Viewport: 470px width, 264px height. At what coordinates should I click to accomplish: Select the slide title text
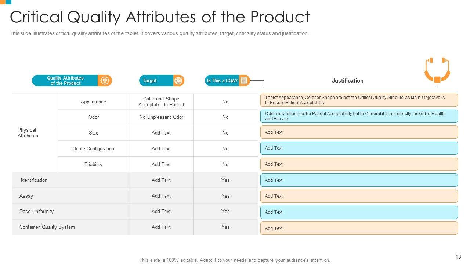[x=160, y=17]
